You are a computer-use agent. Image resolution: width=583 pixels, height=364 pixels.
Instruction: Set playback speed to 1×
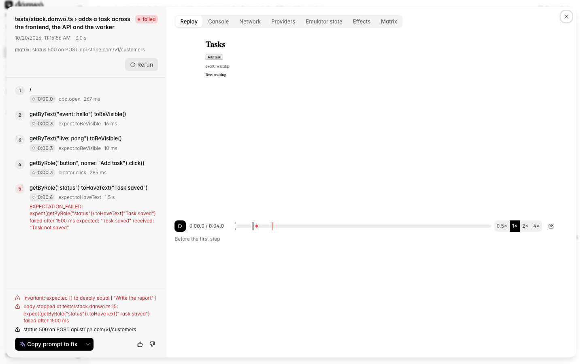pyautogui.click(x=515, y=226)
